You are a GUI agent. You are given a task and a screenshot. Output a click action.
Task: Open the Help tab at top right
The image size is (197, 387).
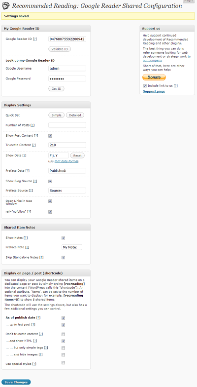(x=189, y=1)
